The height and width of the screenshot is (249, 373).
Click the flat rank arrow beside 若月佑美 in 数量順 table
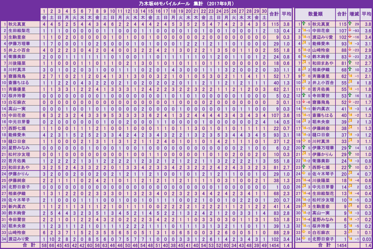[304, 89]
